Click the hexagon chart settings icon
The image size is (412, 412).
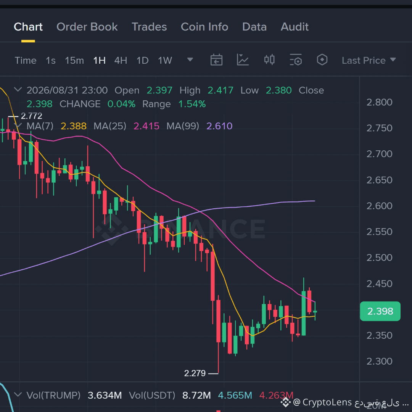[x=322, y=60]
